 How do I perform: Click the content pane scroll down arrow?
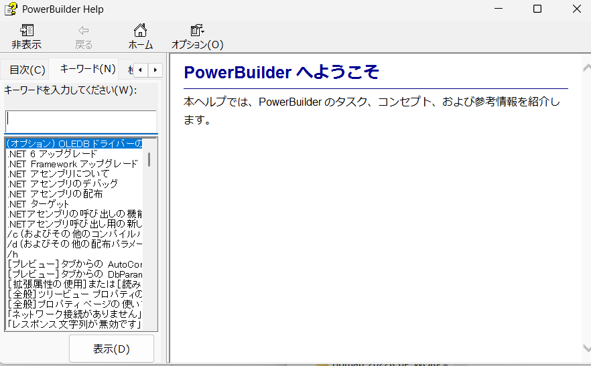click(586, 349)
